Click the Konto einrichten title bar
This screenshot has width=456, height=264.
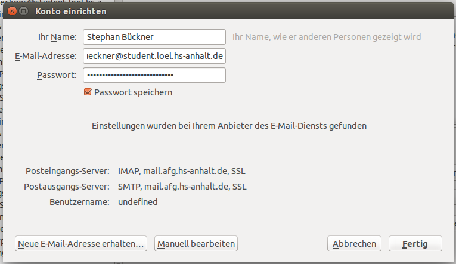click(238, 11)
